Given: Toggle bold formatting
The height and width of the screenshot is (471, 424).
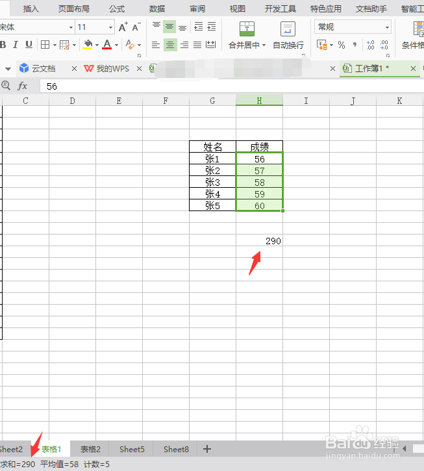Looking at the screenshot, I should pyautogui.click(x=3, y=45).
